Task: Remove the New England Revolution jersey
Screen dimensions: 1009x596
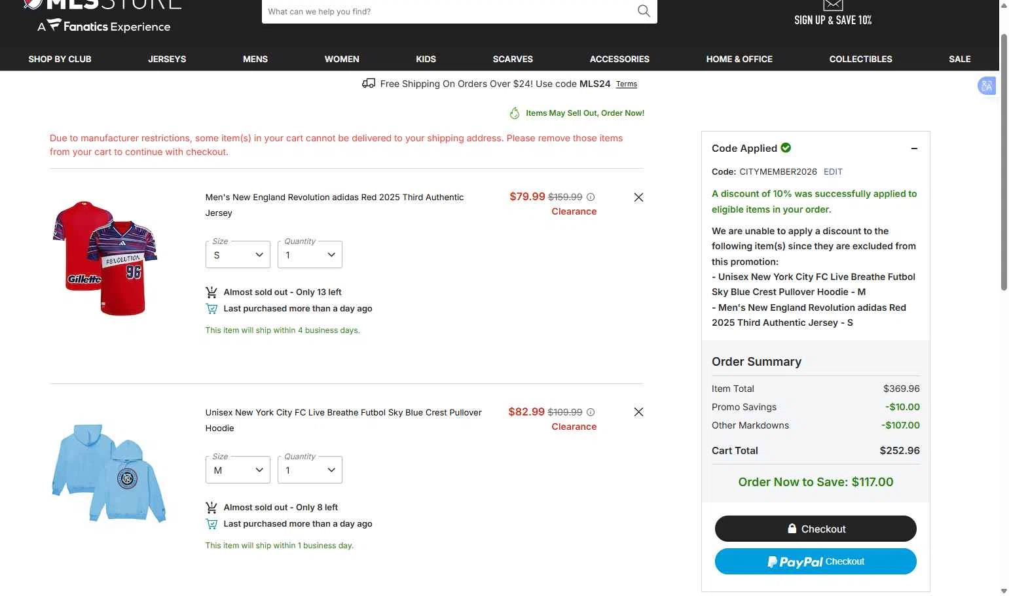Action: [638, 197]
